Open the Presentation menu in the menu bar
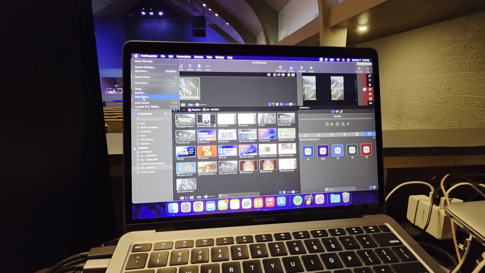Image resolution: width=485 pixels, height=273 pixels. click(183, 57)
